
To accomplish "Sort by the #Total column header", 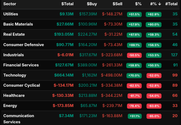I will [171, 4].
